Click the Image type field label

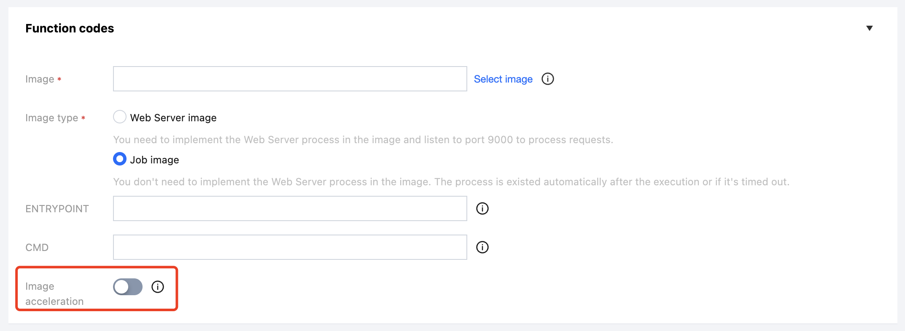click(x=51, y=118)
